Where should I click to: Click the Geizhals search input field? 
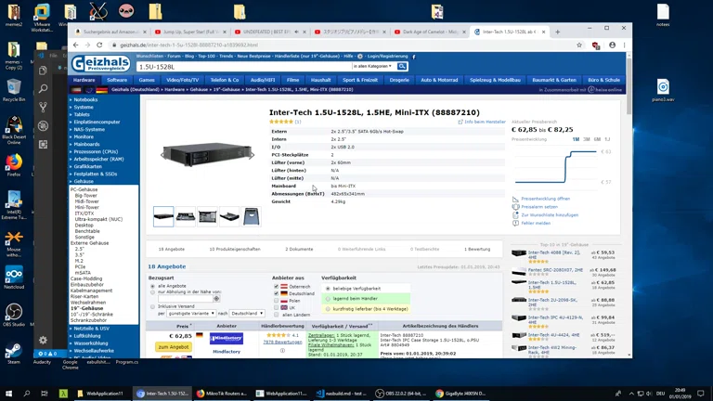point(244,67)
